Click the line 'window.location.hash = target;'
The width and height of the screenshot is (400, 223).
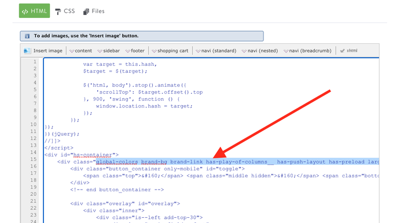[x=144, y=106]
